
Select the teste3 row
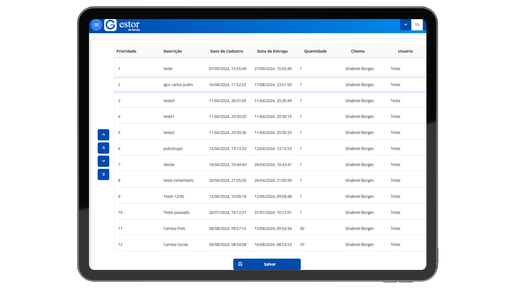[x=270, y=101]
